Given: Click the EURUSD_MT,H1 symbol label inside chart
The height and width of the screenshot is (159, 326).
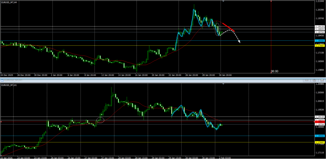Looking at the screenshot, I should point(8,85).
